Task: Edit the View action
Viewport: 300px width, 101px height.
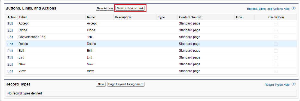Action: (10, 71)
